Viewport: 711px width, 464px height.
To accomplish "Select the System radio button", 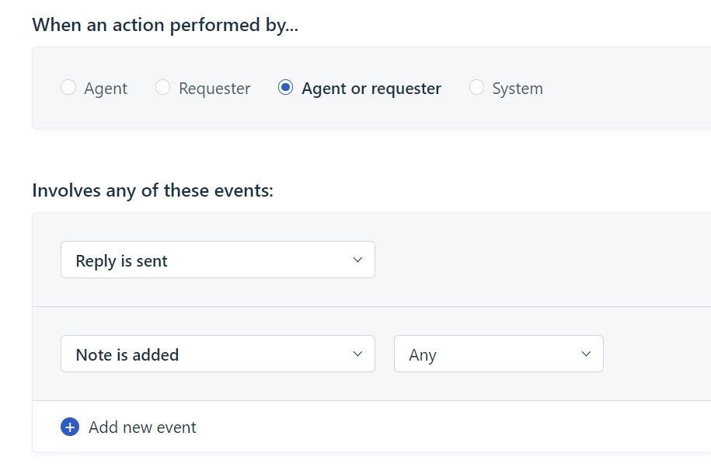I will 476,88.
